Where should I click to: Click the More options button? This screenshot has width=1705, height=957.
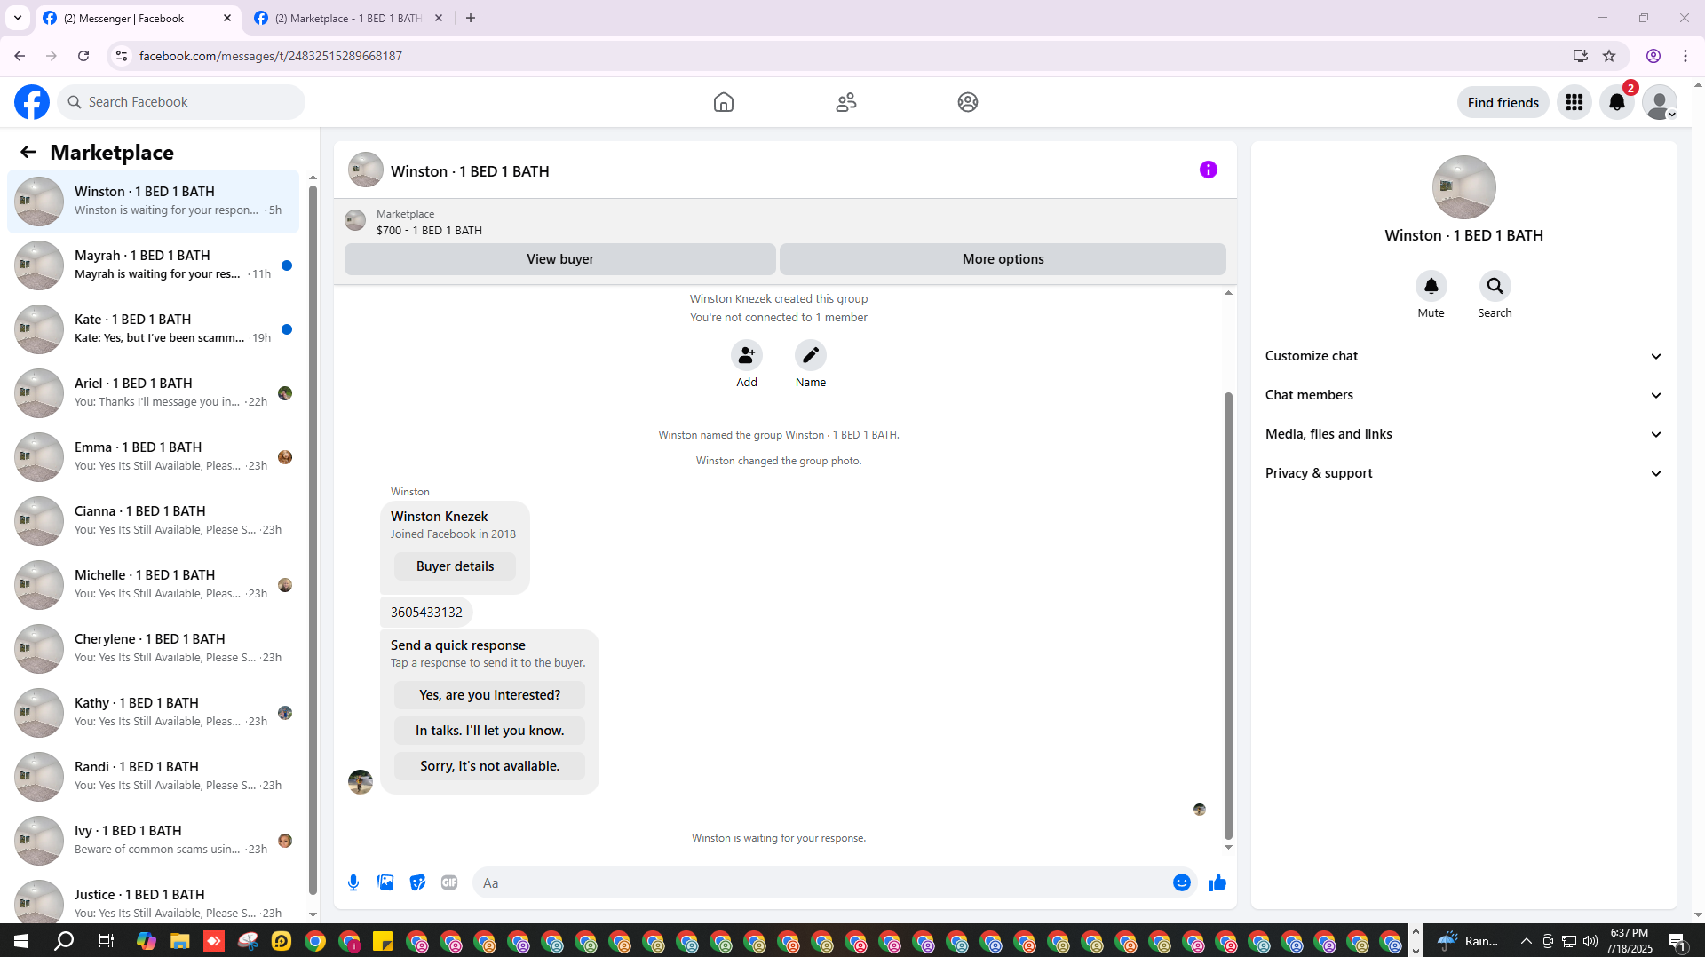click(x=1003, y=259)
